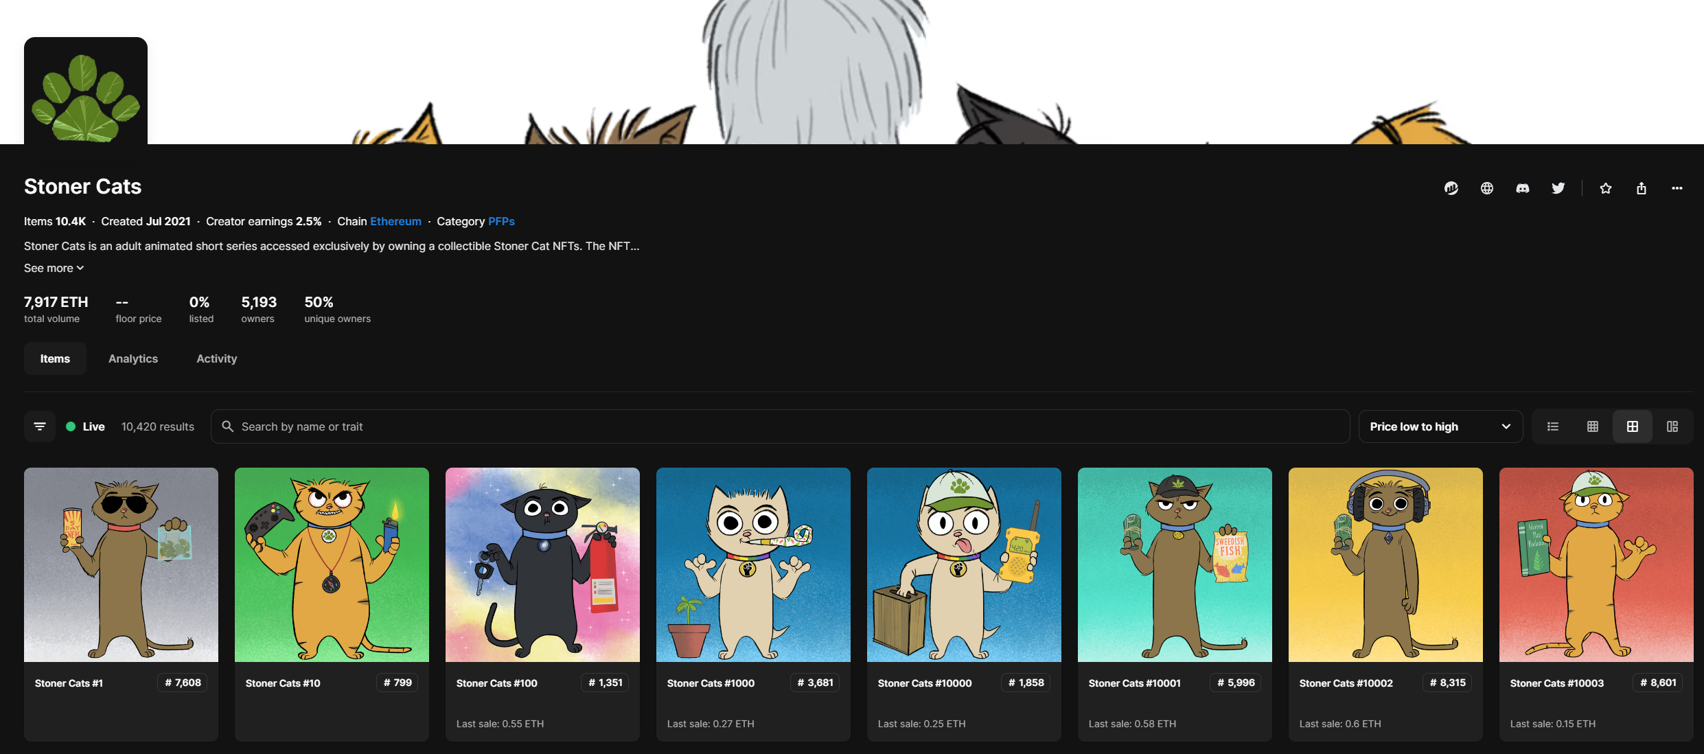This screenshot has width=1704, height=754.
Task: Click the Created Jul 2021 text
Action: (146, 221)
